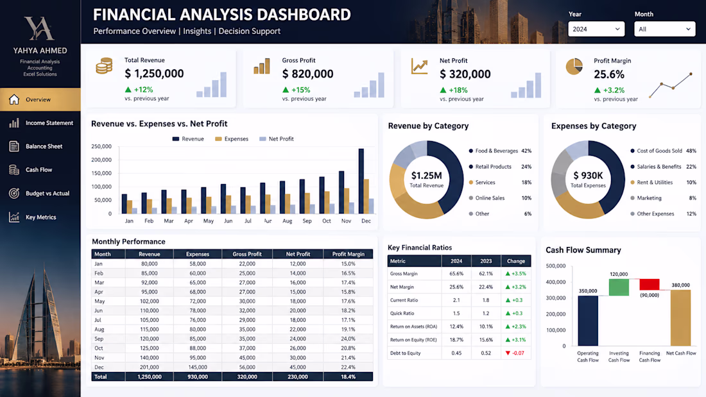Navigate to the Cash Flow page
This screenshot has height=397, width=706.
pyautogui.click(x=39, y=170)
